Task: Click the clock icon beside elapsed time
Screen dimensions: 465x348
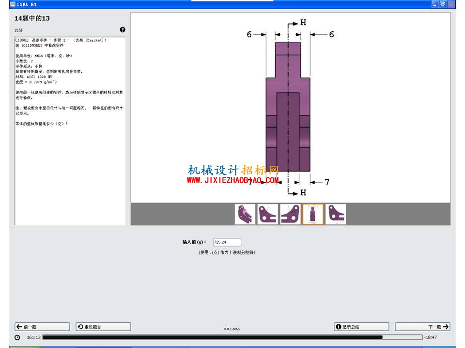Action: tap(17, 337)
